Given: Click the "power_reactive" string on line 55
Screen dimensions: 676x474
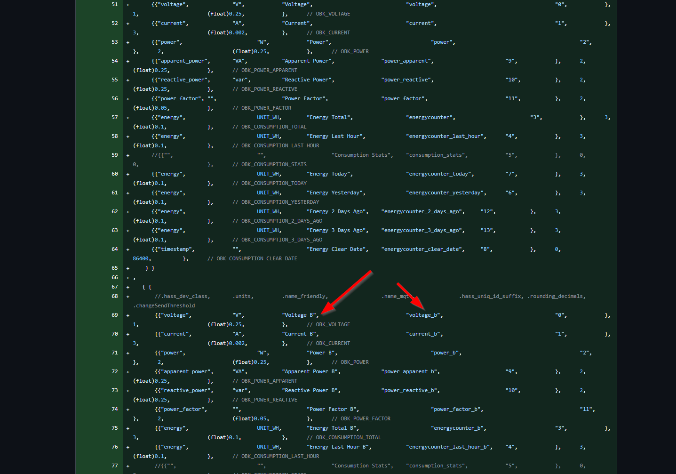Looking at the screenshot, I should tap(406, 80).
